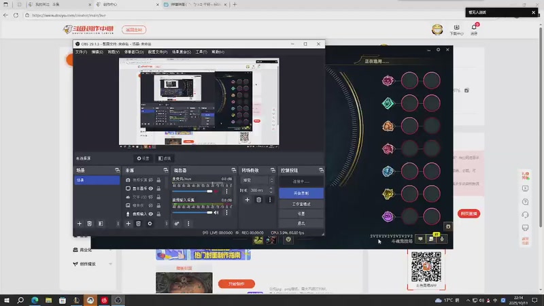The image size is (544, 306).
Task: Delete the selected scene with Scenes trash icon
Action: (90, 224)
